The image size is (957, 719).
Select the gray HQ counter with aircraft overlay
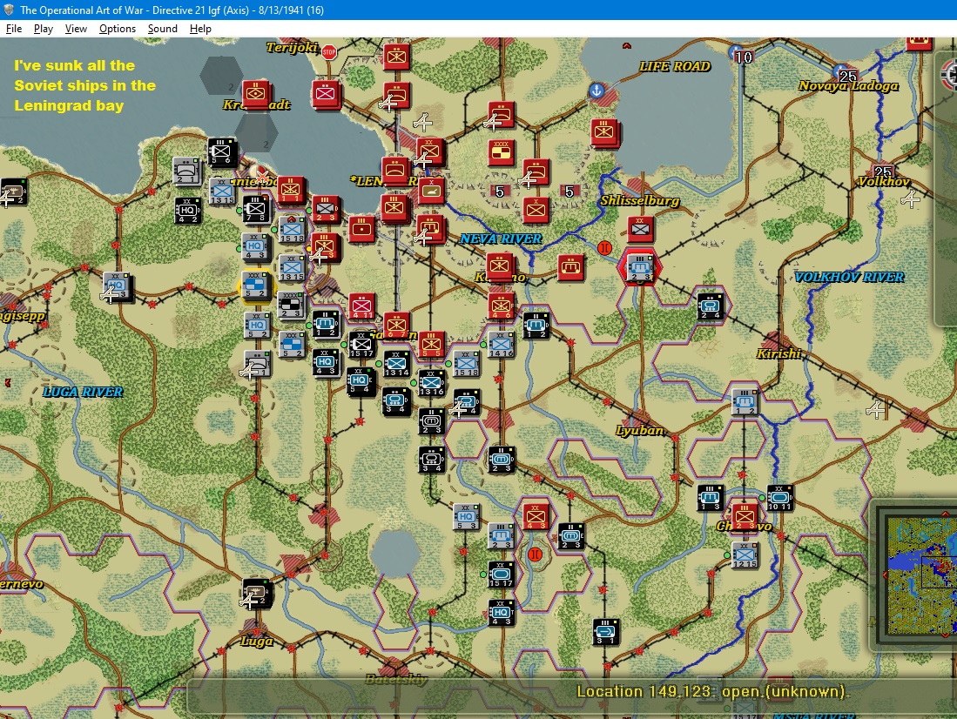pos(116,286)
